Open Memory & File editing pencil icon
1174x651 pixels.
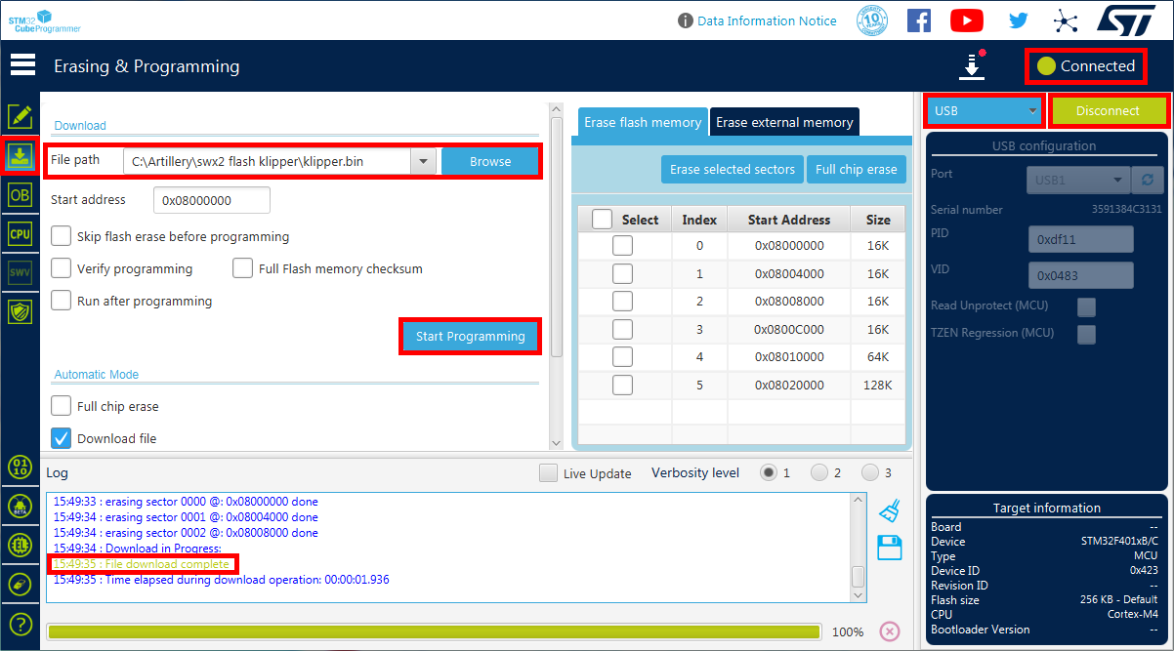coord(20,116)
